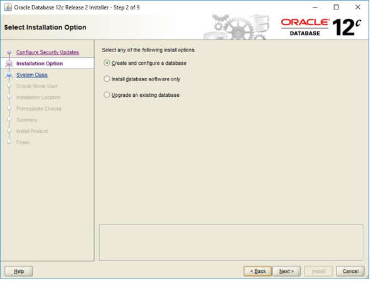The width and height of the screenshot is (371, 281).
Task: Click the Installation Option step marker icon
Action: [9, 63]
